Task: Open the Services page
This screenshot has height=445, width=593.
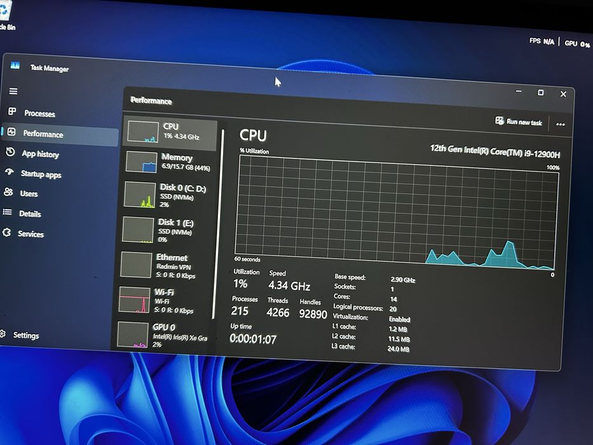Action: click(x=31, y=234)
